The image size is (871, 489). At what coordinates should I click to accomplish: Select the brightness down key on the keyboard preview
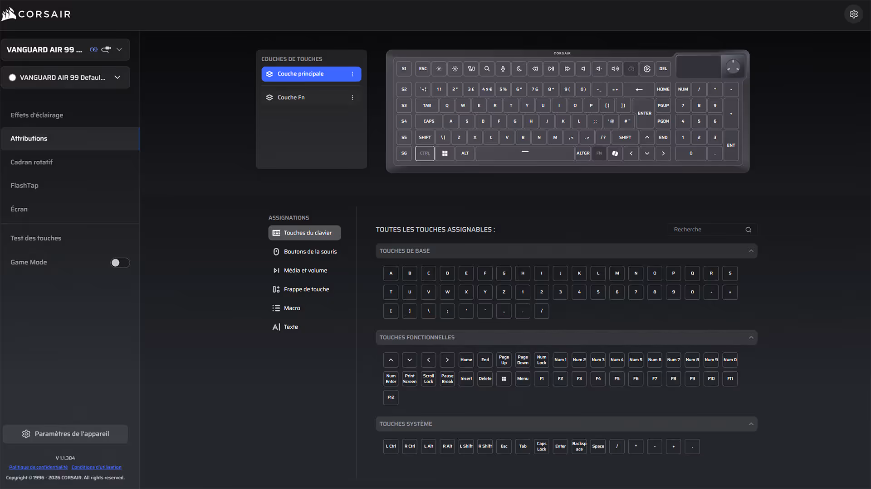coord(439,69)
